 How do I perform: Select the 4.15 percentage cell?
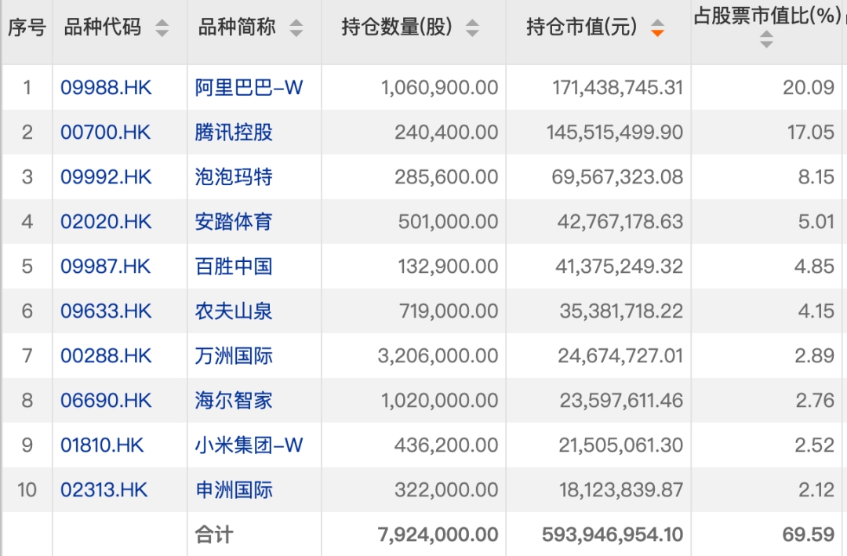coord(816,311)
